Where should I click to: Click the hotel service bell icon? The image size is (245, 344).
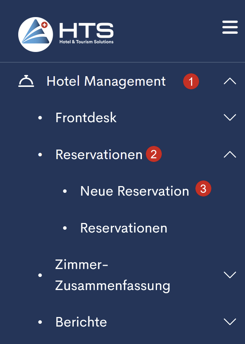point(26,81)
